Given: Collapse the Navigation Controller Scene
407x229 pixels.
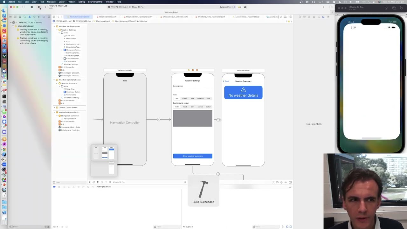Looking at the screenshot, I should tap(54, 112).
